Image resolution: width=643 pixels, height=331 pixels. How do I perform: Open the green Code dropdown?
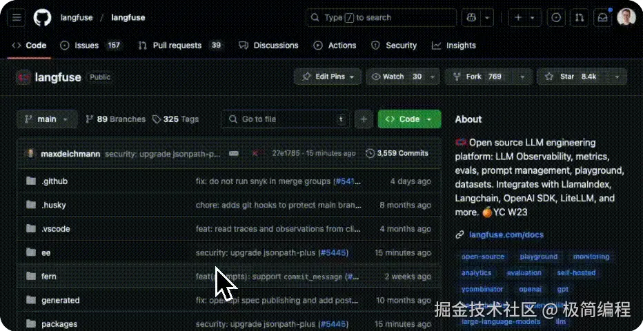click(x=409, y=119)
